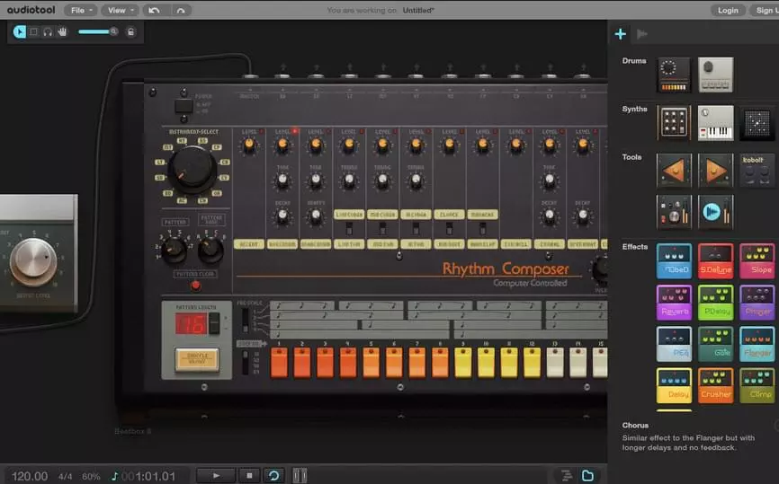This screenshot has height=484, width=779.
Task: Add the Kobolt mixer tool
Action: coord(757,171)
